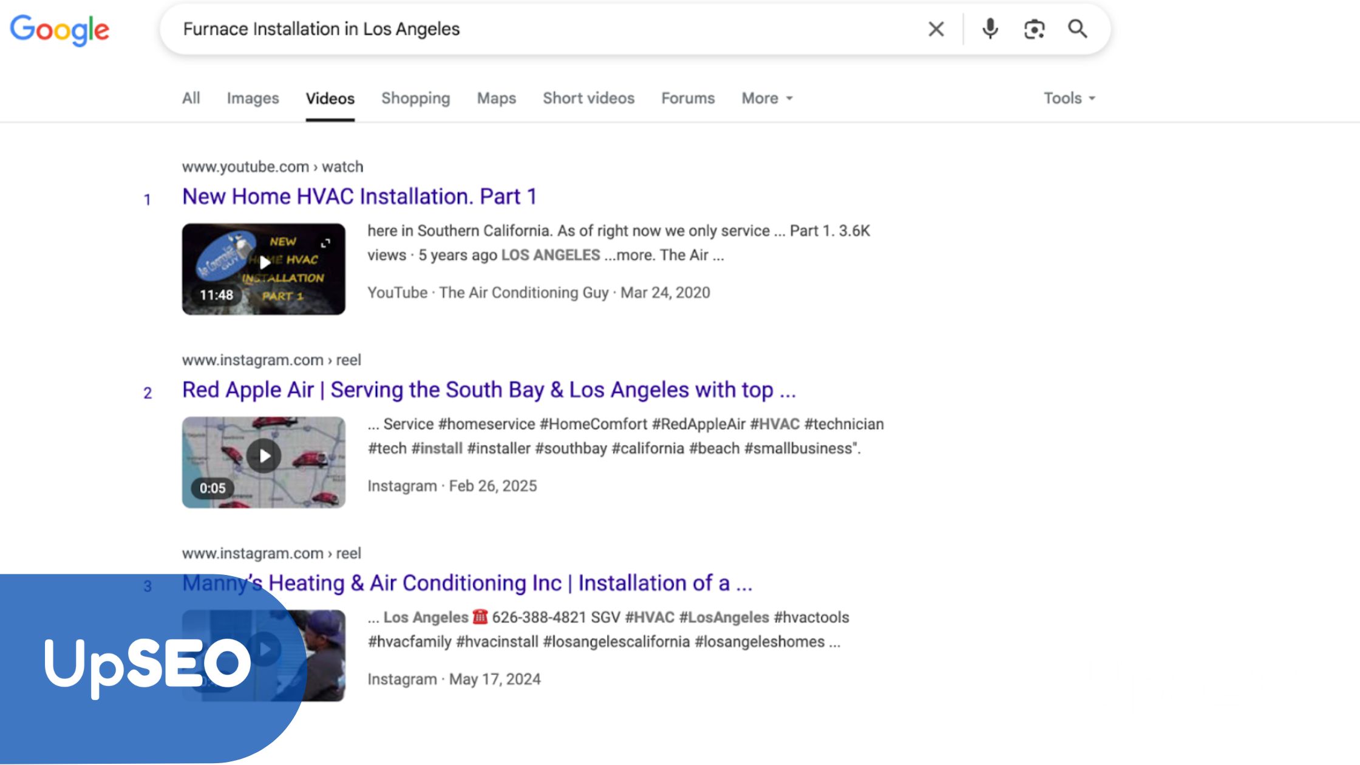Click the 0:05 duration map thumbnail
This screenshot has height=765, width=1360.
tap(263, 462)
